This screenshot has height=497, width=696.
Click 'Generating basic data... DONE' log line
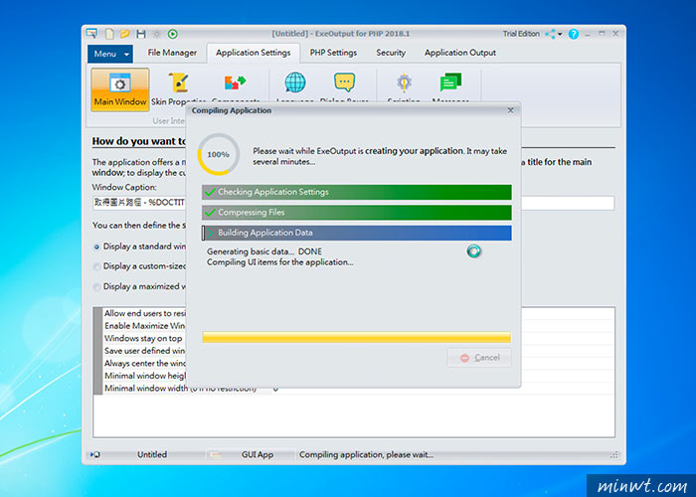pyautogui.click(x=264, y=251)
